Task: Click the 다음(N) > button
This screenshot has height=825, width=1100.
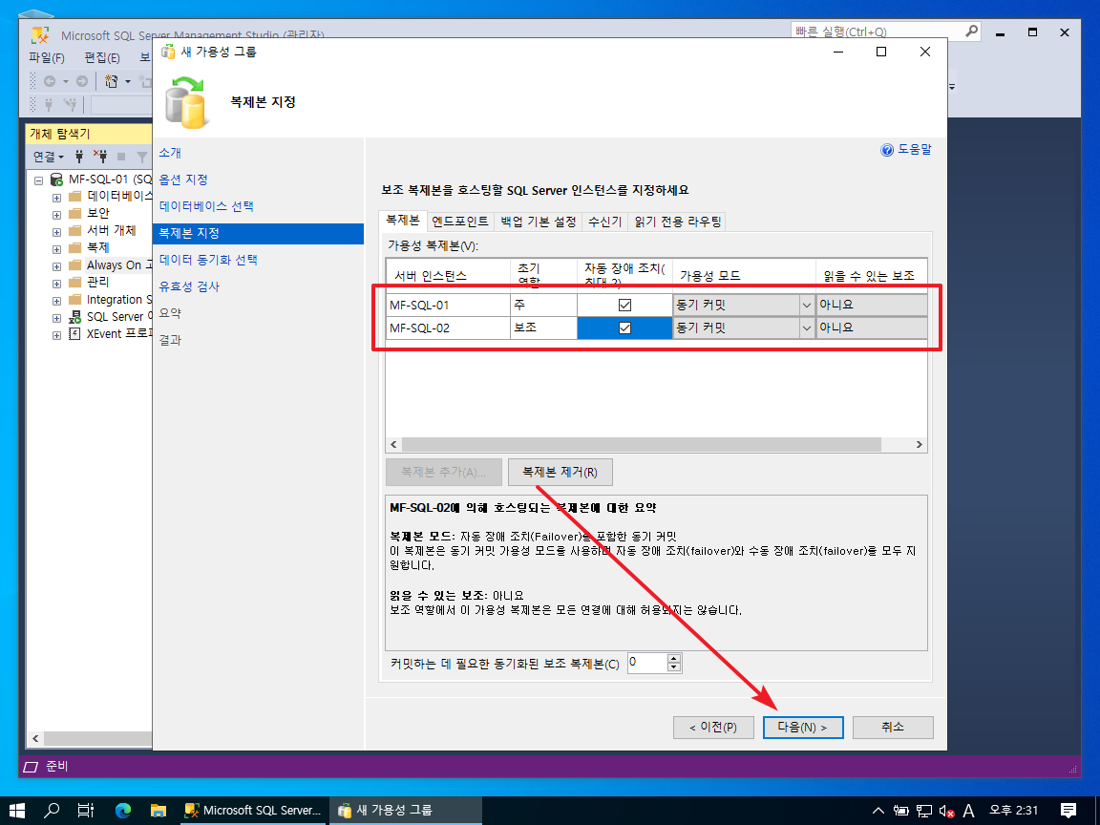Action: 802,728
